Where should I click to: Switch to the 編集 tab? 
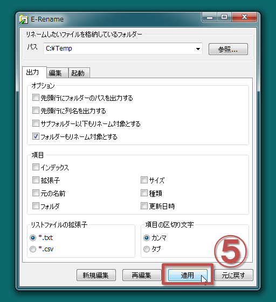(57, 73)
